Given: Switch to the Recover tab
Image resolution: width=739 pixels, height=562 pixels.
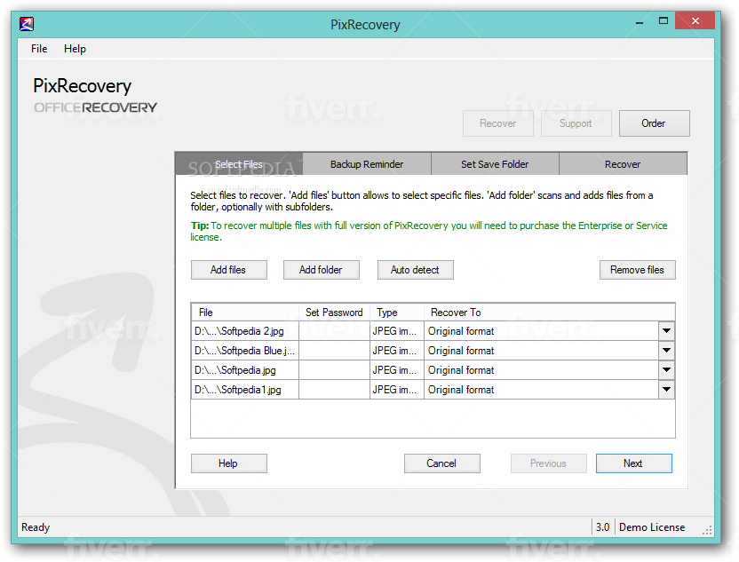Looking at the screenshot, I should pos(623,164).
